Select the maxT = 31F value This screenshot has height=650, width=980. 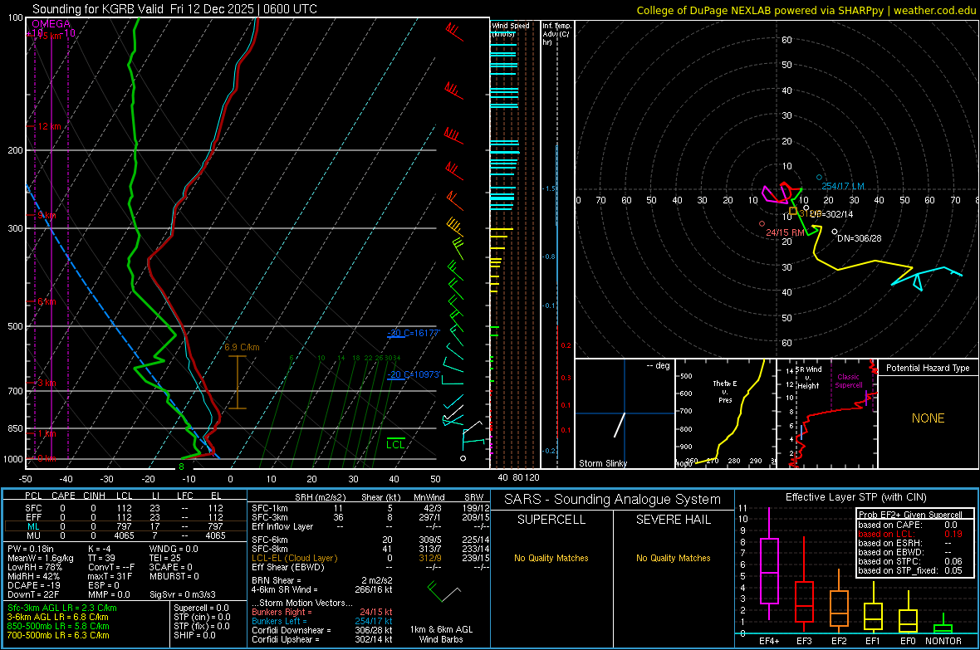tap(110, 576)
